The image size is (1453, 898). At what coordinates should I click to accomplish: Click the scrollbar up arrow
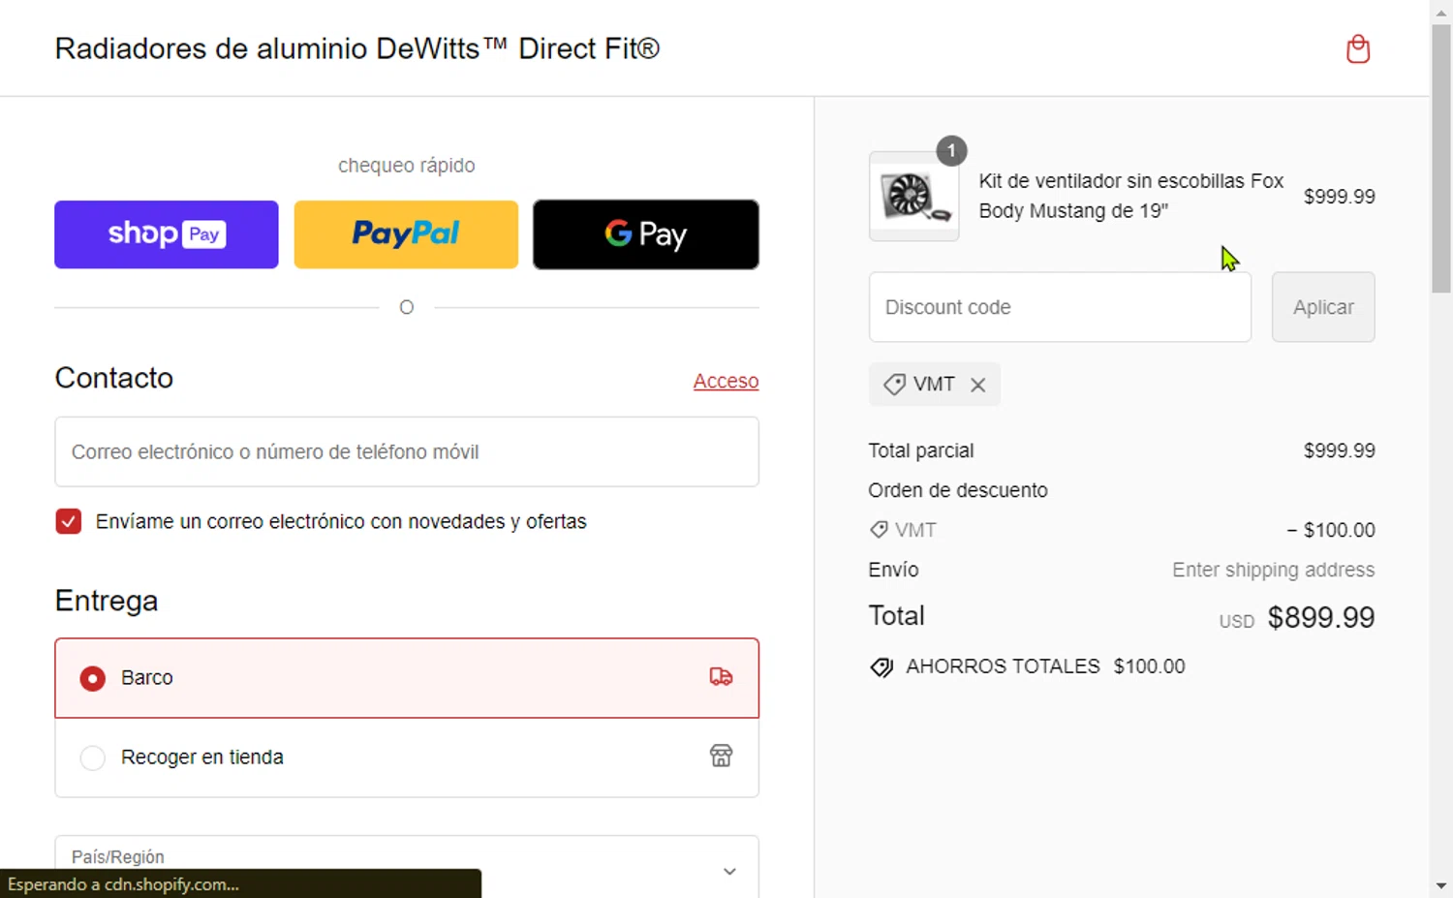1441,12
